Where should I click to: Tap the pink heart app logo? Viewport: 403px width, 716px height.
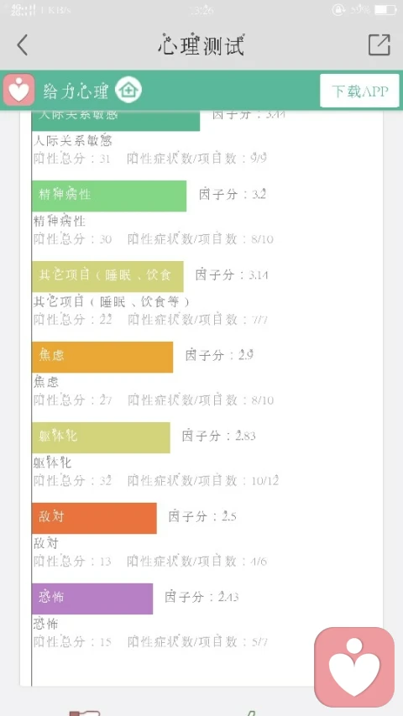18,90
